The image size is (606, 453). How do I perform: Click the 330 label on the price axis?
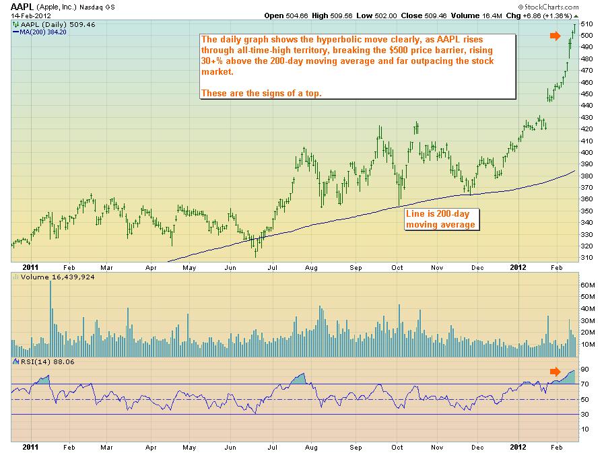(x=586, y=234)
